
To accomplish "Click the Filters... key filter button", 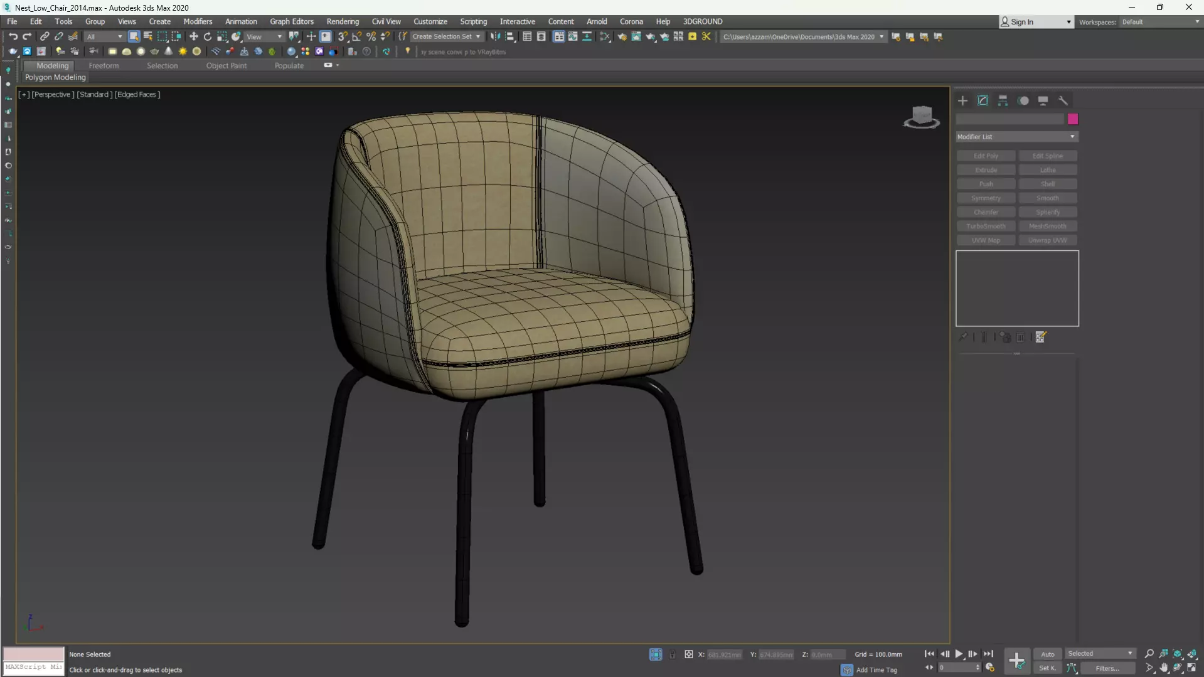I will [x=1107, y=668].
